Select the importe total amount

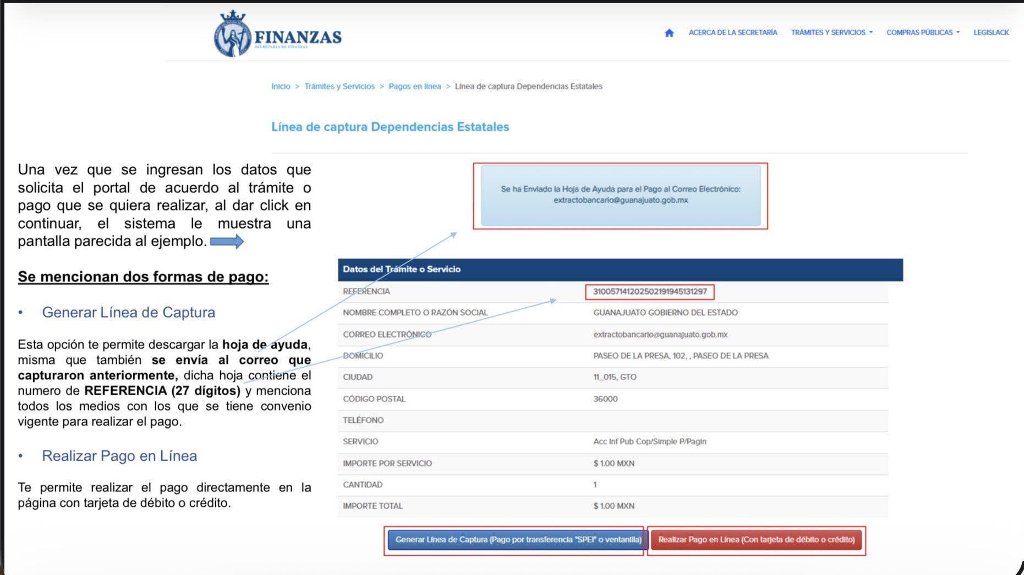[x=614, y=506]
